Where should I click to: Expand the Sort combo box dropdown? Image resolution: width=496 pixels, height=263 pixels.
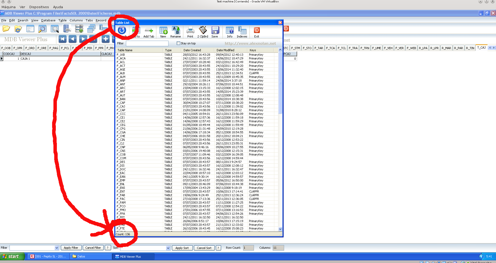pyautogui.click(x=168, y=248)
